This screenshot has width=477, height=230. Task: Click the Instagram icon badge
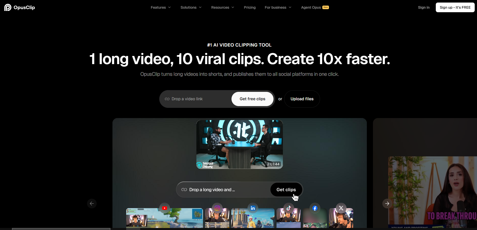pyautogui.click(x=217, y=208)
